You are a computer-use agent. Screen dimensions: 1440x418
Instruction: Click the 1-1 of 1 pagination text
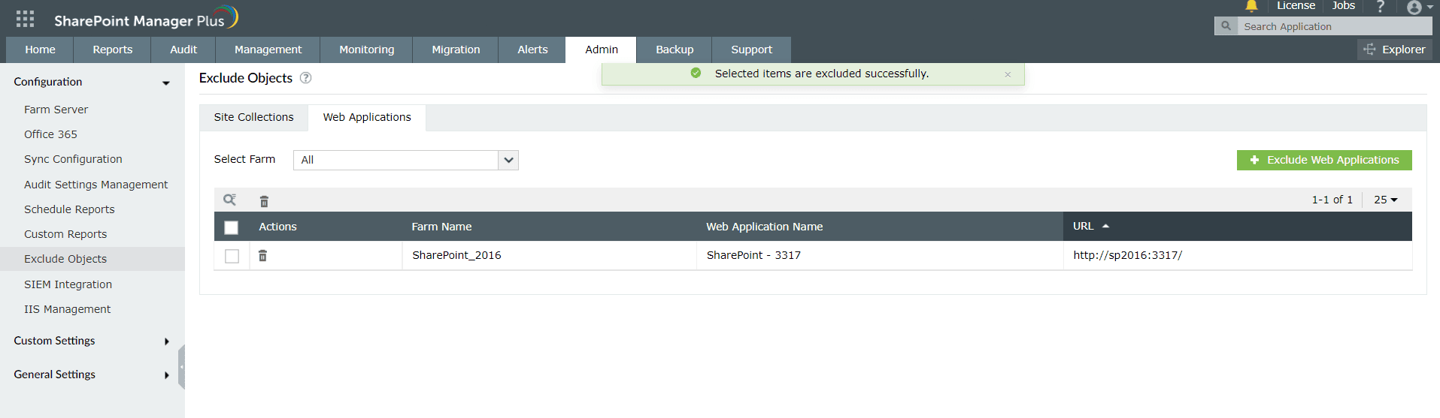[x=1332, y=200]
